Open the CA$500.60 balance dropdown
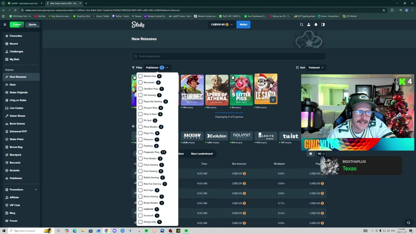The width and height of the screenshot is (416, 234). pyautogui.click(x=222, y=24)
